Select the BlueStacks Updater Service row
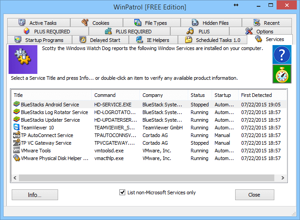This screenshot has height=220, width=300. pos(50,120)
